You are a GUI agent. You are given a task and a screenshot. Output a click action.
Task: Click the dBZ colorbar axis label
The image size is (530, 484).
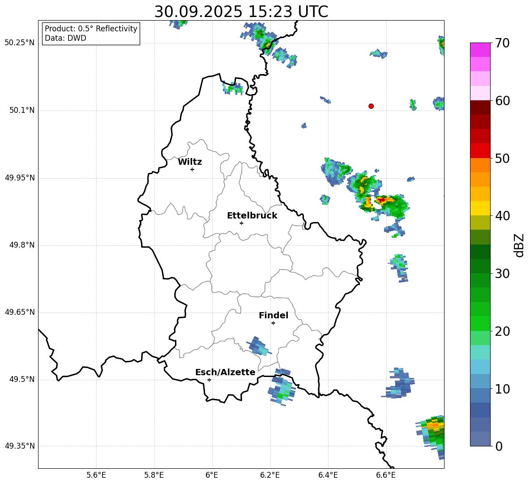519,245
